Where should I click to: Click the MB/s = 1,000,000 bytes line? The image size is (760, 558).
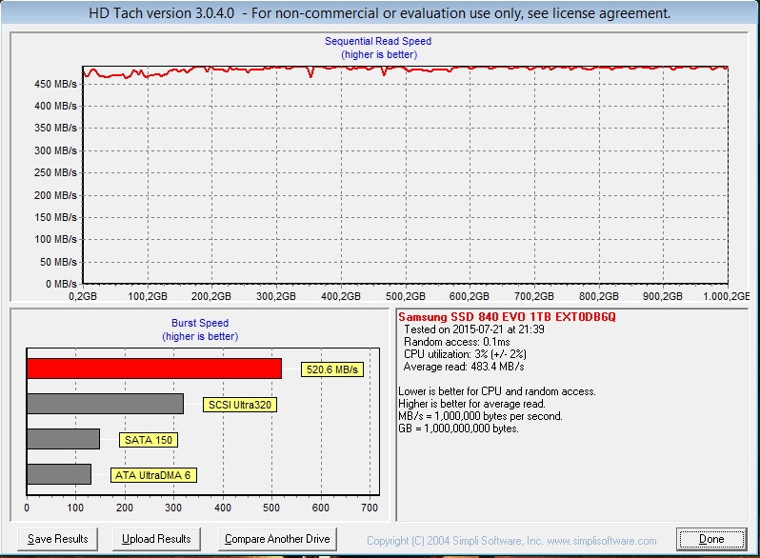480,416
